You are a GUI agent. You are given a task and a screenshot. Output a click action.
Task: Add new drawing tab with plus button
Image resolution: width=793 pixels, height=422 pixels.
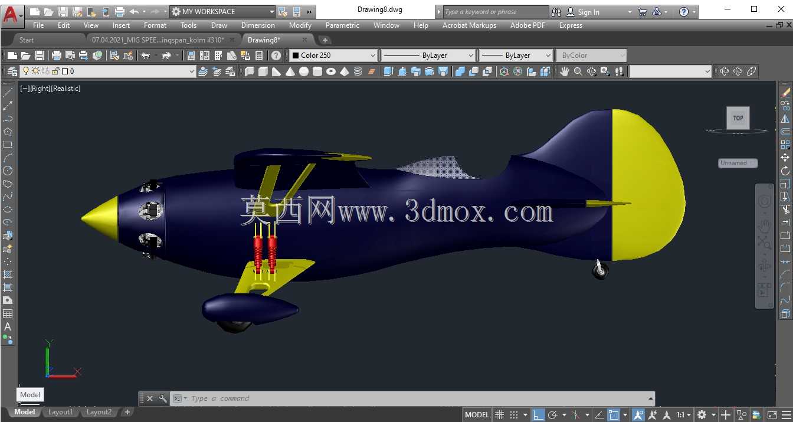coord(325,40)
